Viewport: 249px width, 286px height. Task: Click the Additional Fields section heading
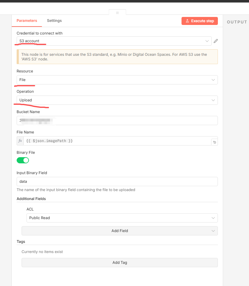(x=31, y=199)
